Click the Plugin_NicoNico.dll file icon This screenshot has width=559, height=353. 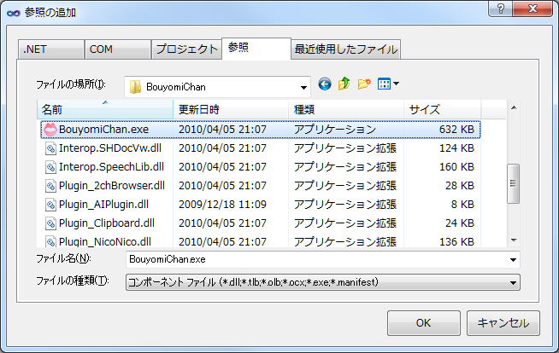pyautogui.click(x=50, y=242)
